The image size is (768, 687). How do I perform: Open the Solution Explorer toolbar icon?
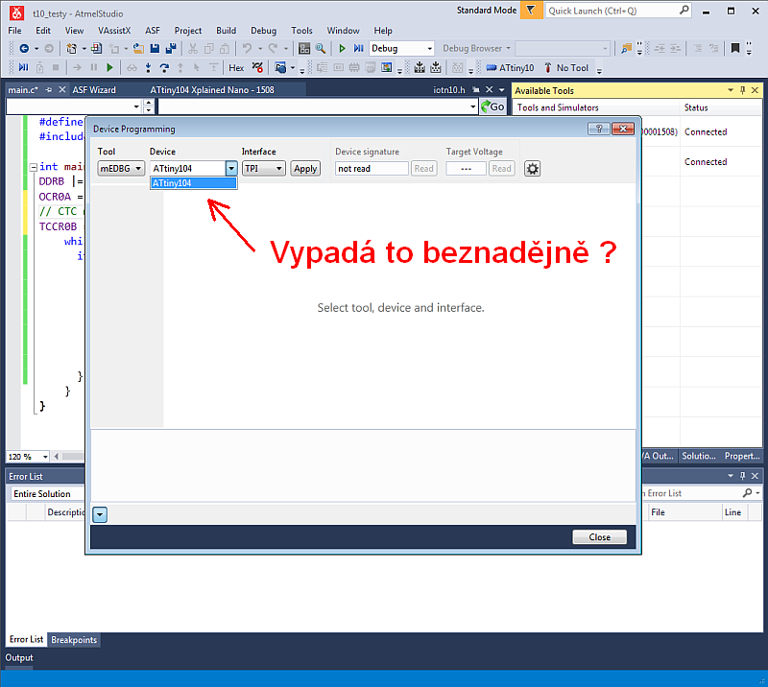click(x=304, y=49)
